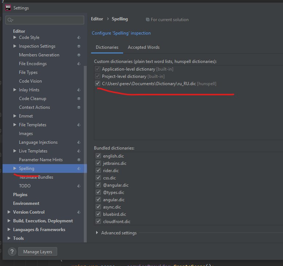Click the layer icon beside Code Style
Screen dimensions: 283x266
pos(79,37)
